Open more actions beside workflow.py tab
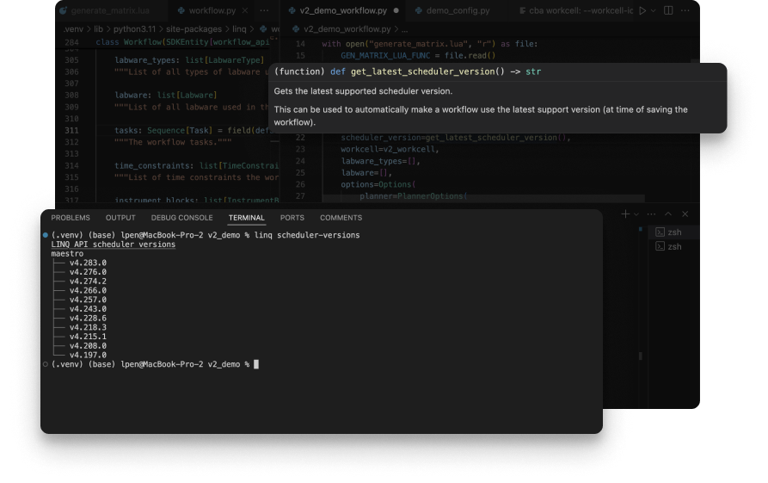The height and width of the screenshot is (483, 768). 265,10
